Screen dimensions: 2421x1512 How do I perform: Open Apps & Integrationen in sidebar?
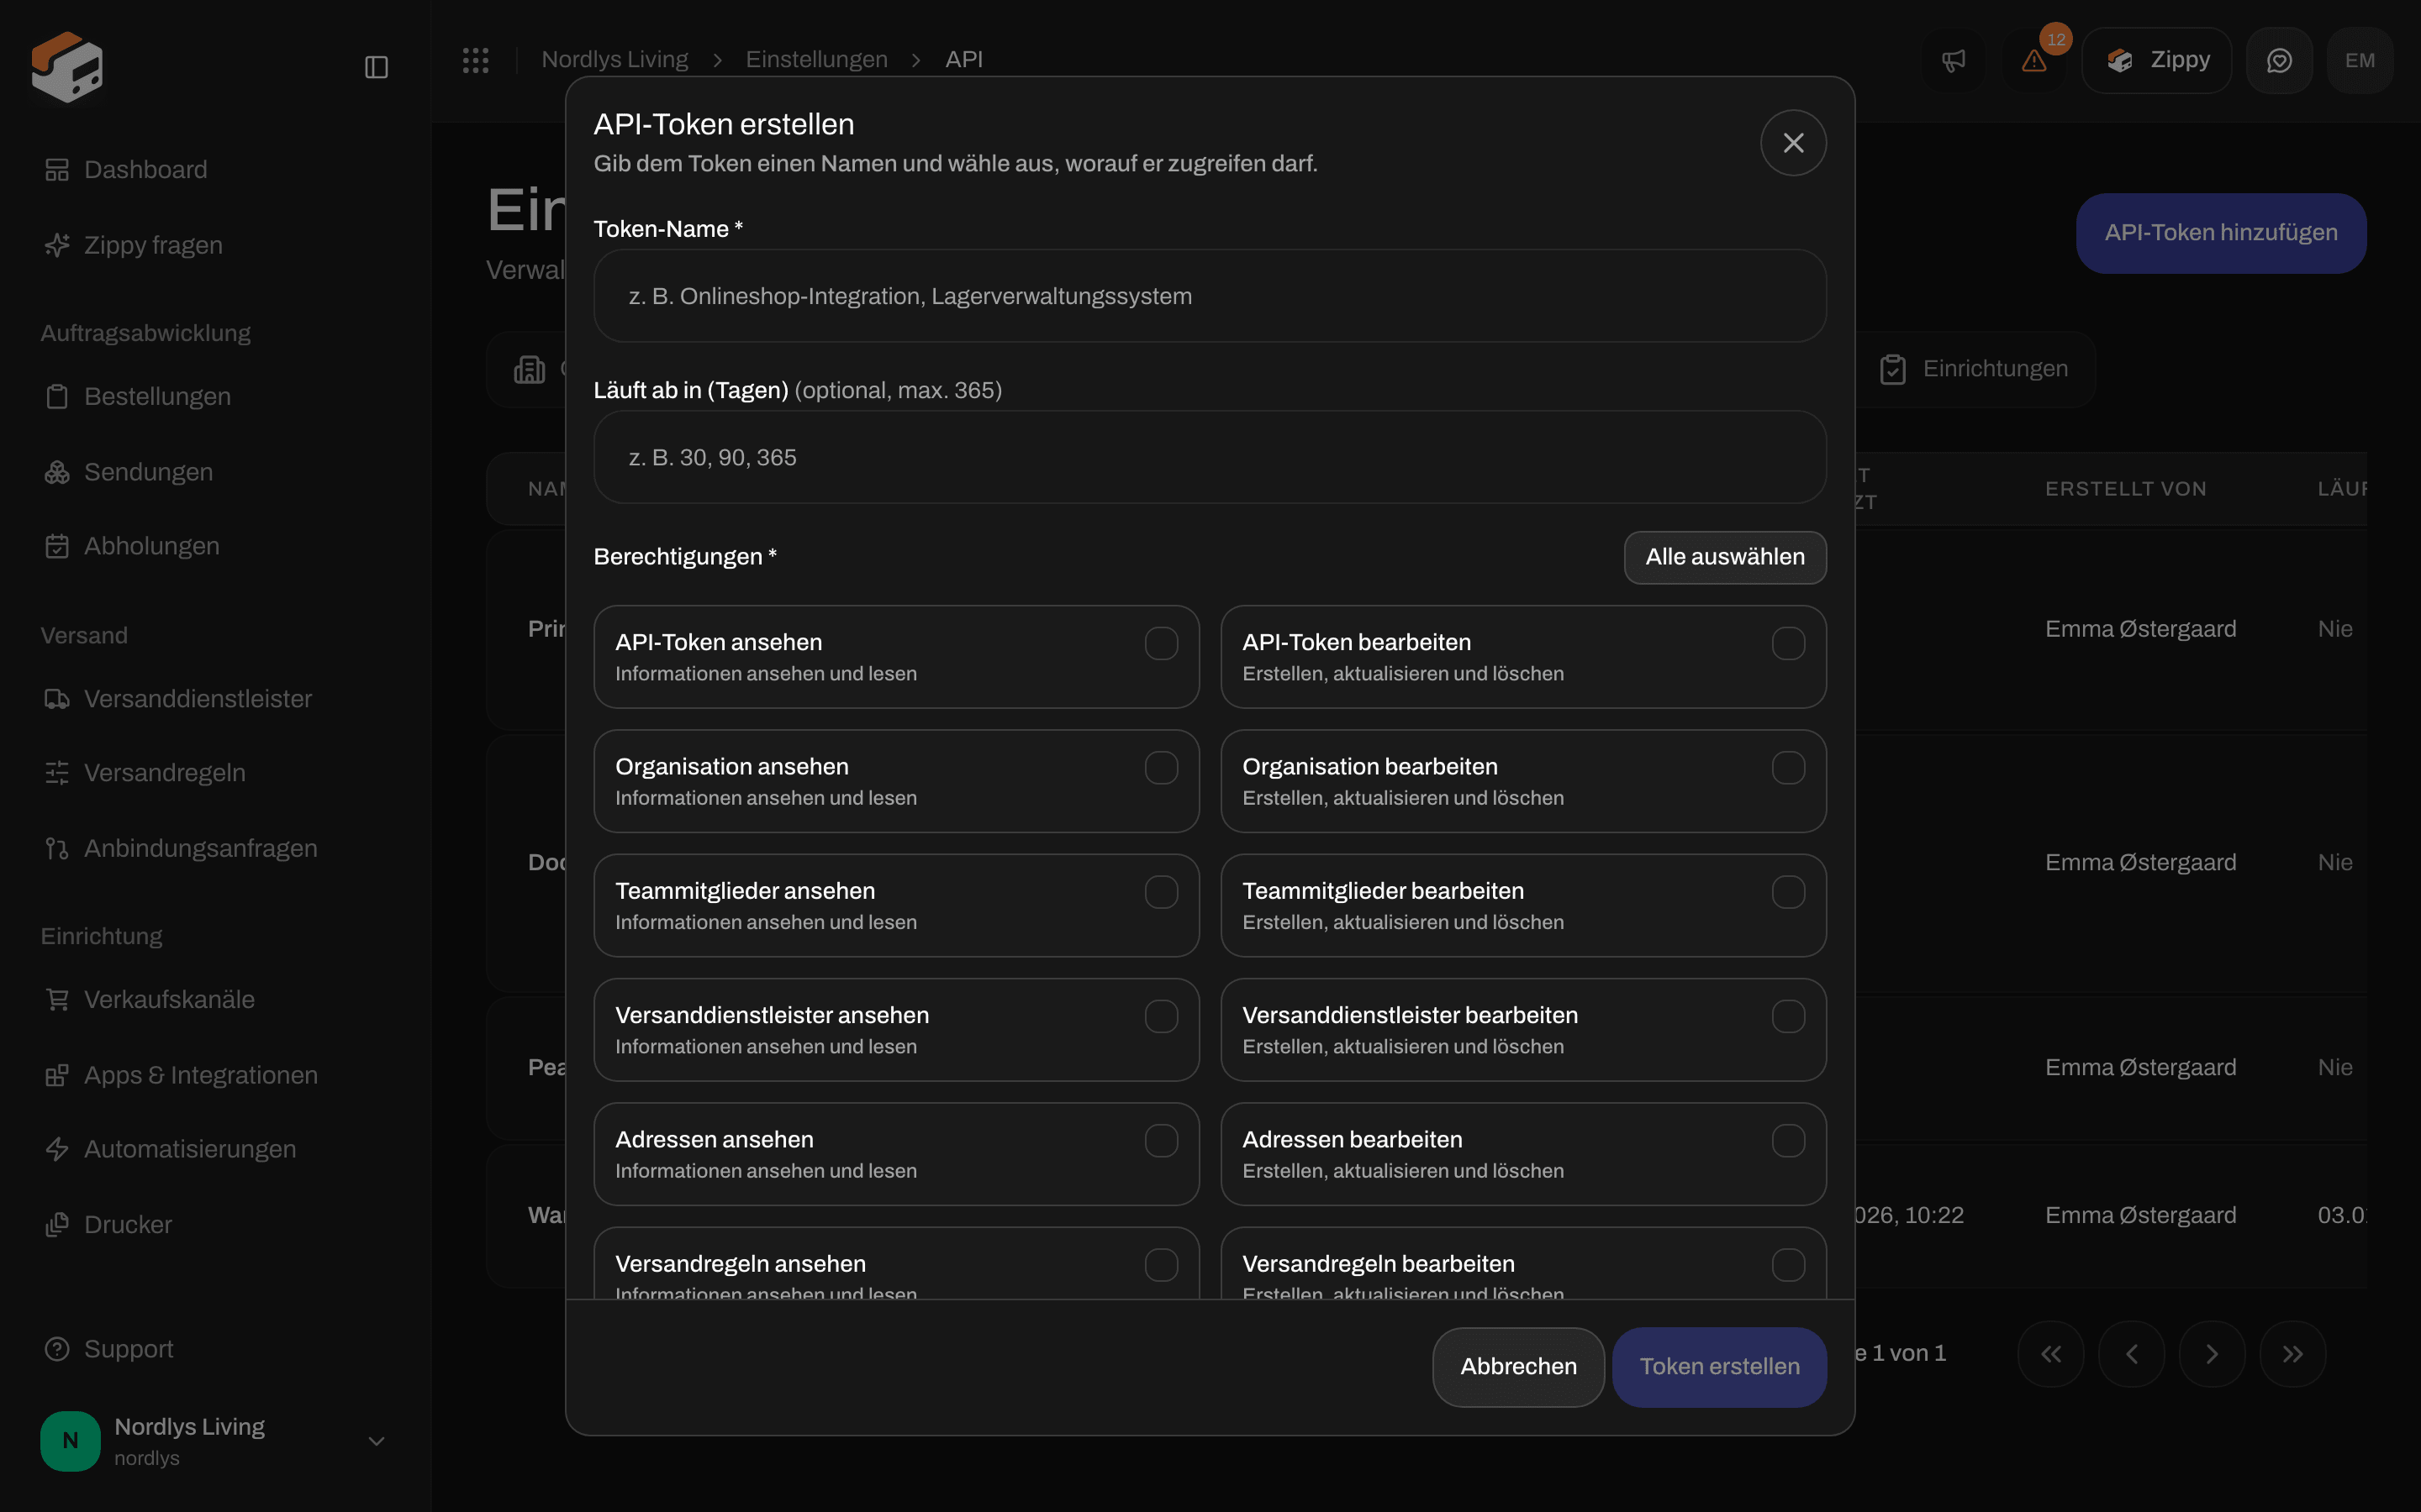(x=200, y=1075)
